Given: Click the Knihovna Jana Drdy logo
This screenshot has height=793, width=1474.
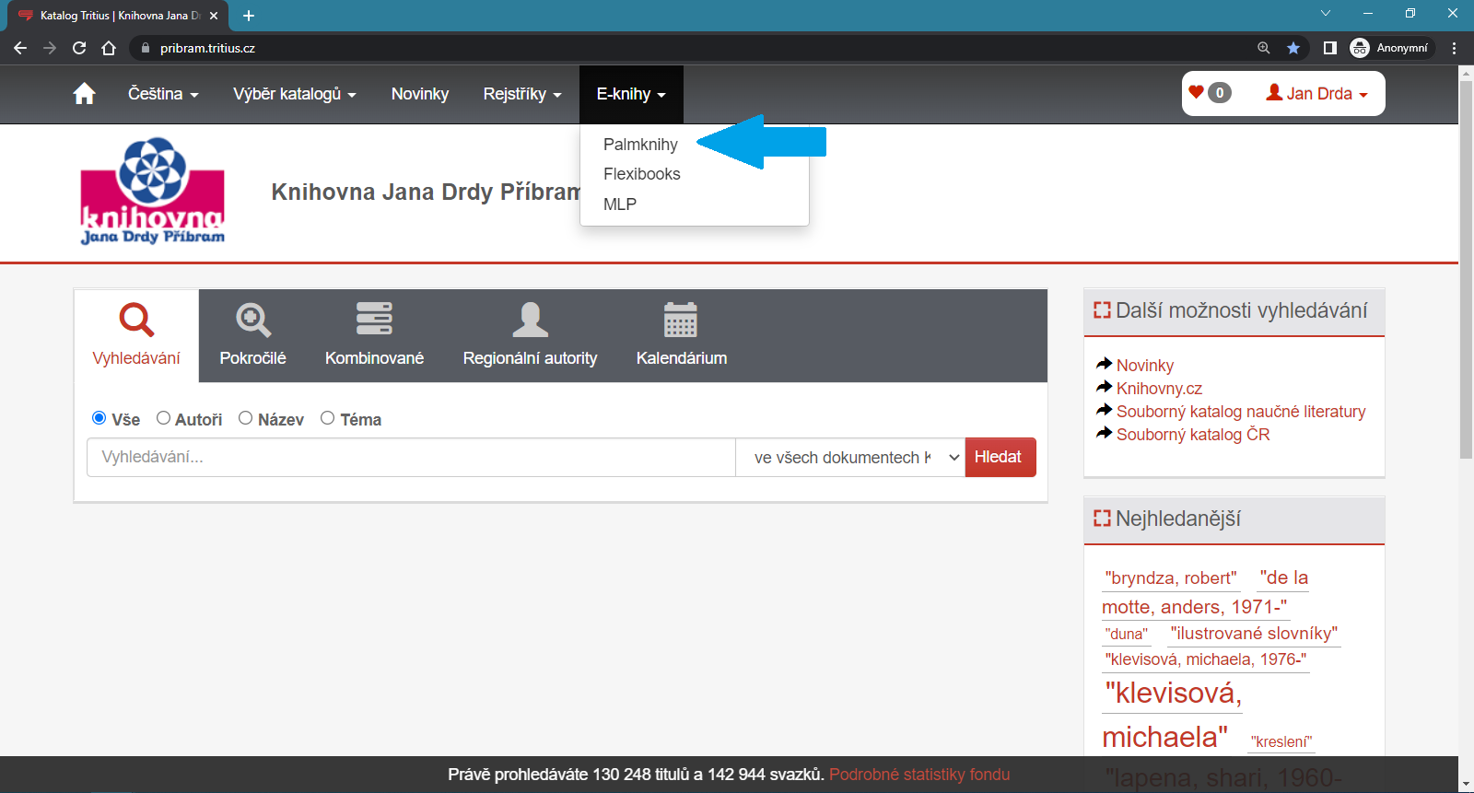Looking at the screenshot, I should click(x=153, y=192).
